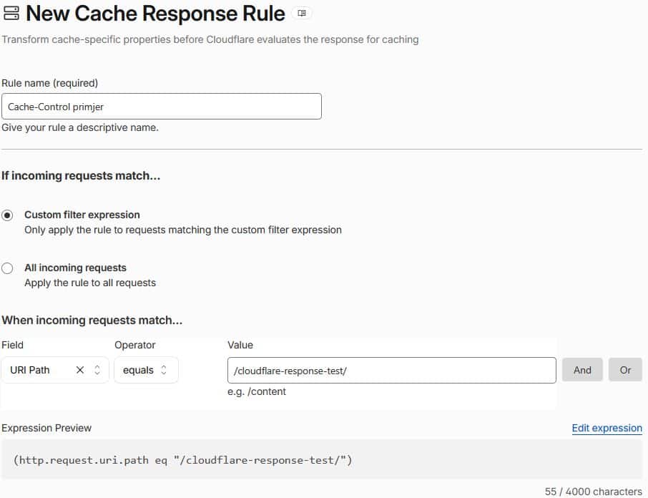
Task: Click 'Apply the rule to all requests' text
Action: pos(90,283)
